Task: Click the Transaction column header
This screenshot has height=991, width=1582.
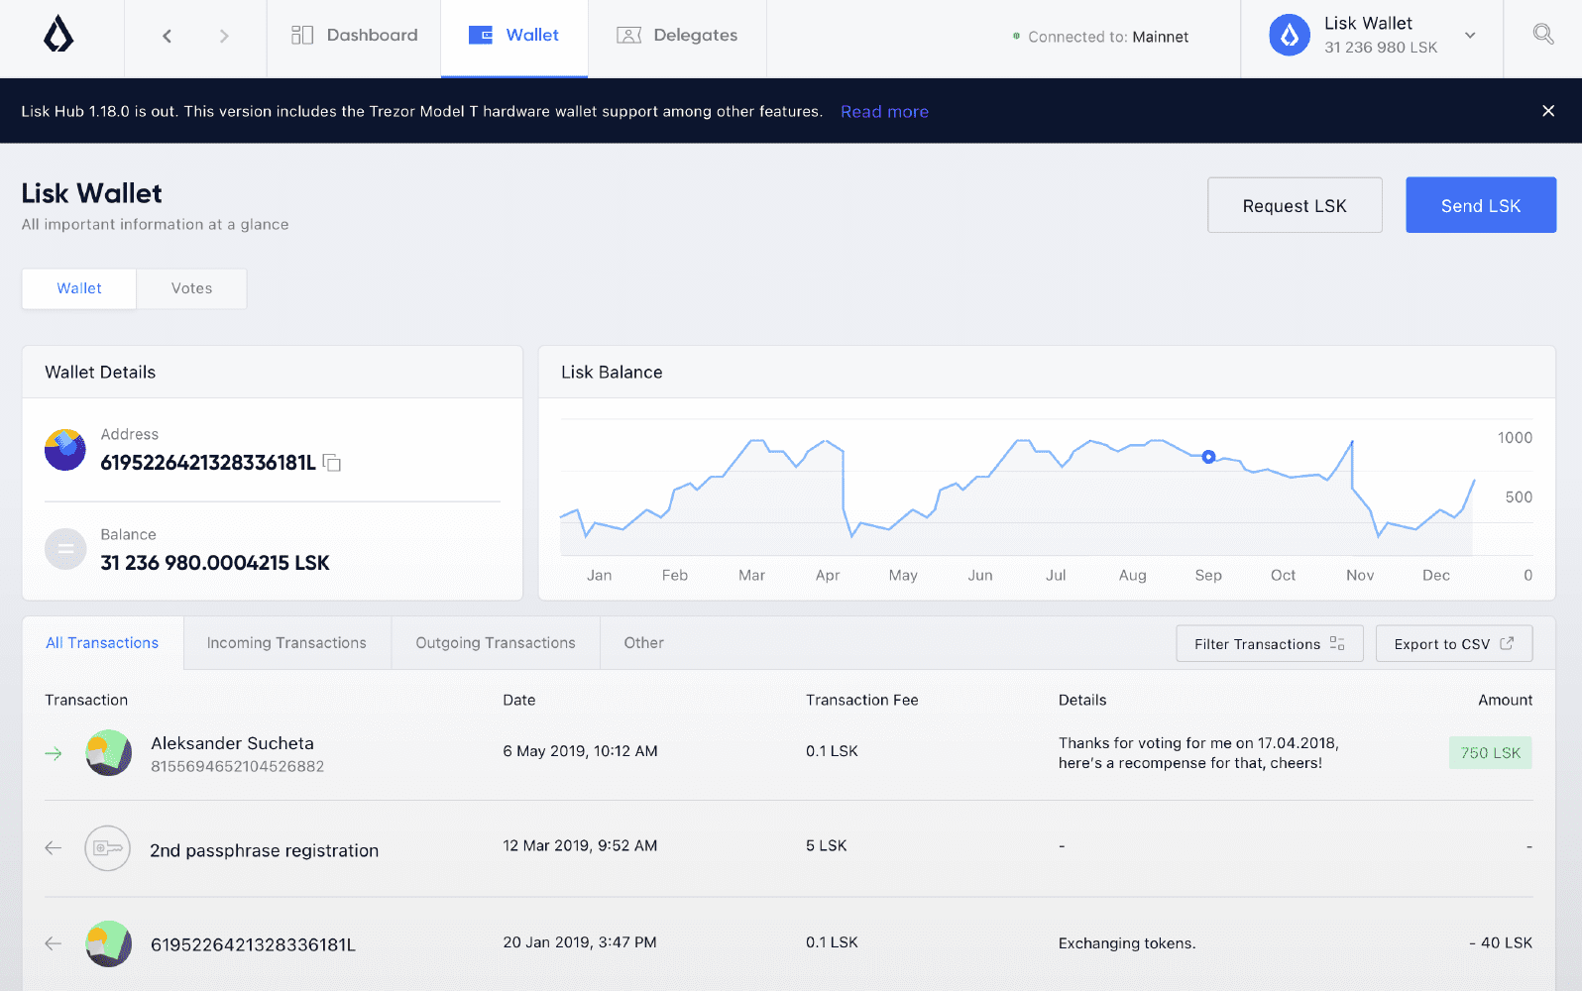Action: click(86, 700)
